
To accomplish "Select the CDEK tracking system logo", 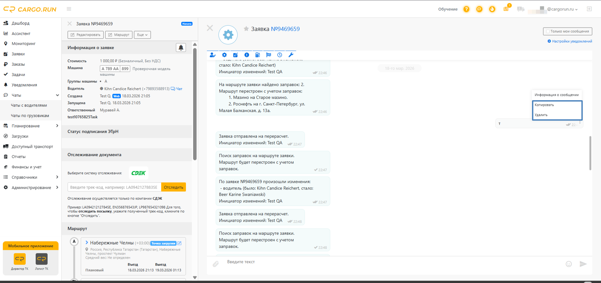I will [138, 173].
